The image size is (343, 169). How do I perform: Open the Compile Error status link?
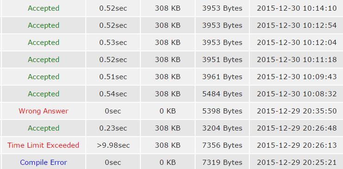(43, 163)
